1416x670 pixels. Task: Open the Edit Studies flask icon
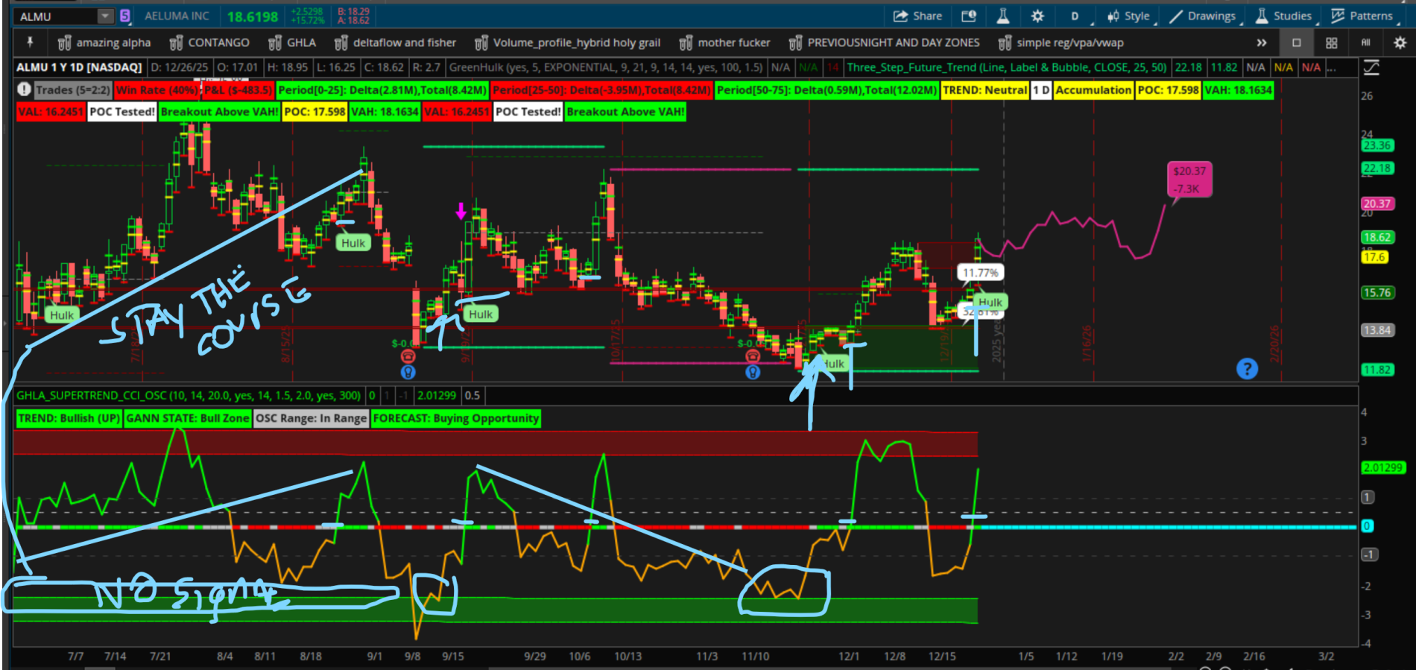(x=1003, y=16)
